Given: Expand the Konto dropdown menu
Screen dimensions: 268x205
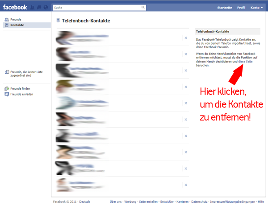Looking at the screenshot, I should (256, 8).
